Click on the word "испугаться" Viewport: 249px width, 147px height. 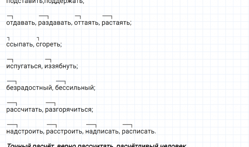[24, 66]
